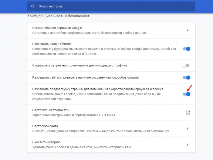Image resolution: width=213 pixels, height=160 pixels.
Task: Click the external link icon for certificates
Action: coord(188,113)
